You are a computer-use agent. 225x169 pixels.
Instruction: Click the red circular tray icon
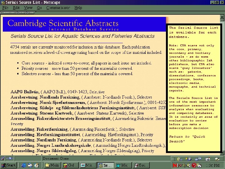(x=194, y=166)
